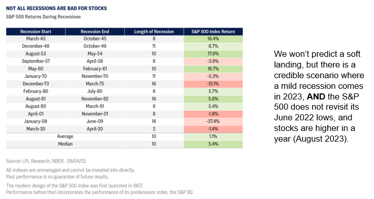Click the 'S&P 500 Returns During Recessions' subtitle

44,17
